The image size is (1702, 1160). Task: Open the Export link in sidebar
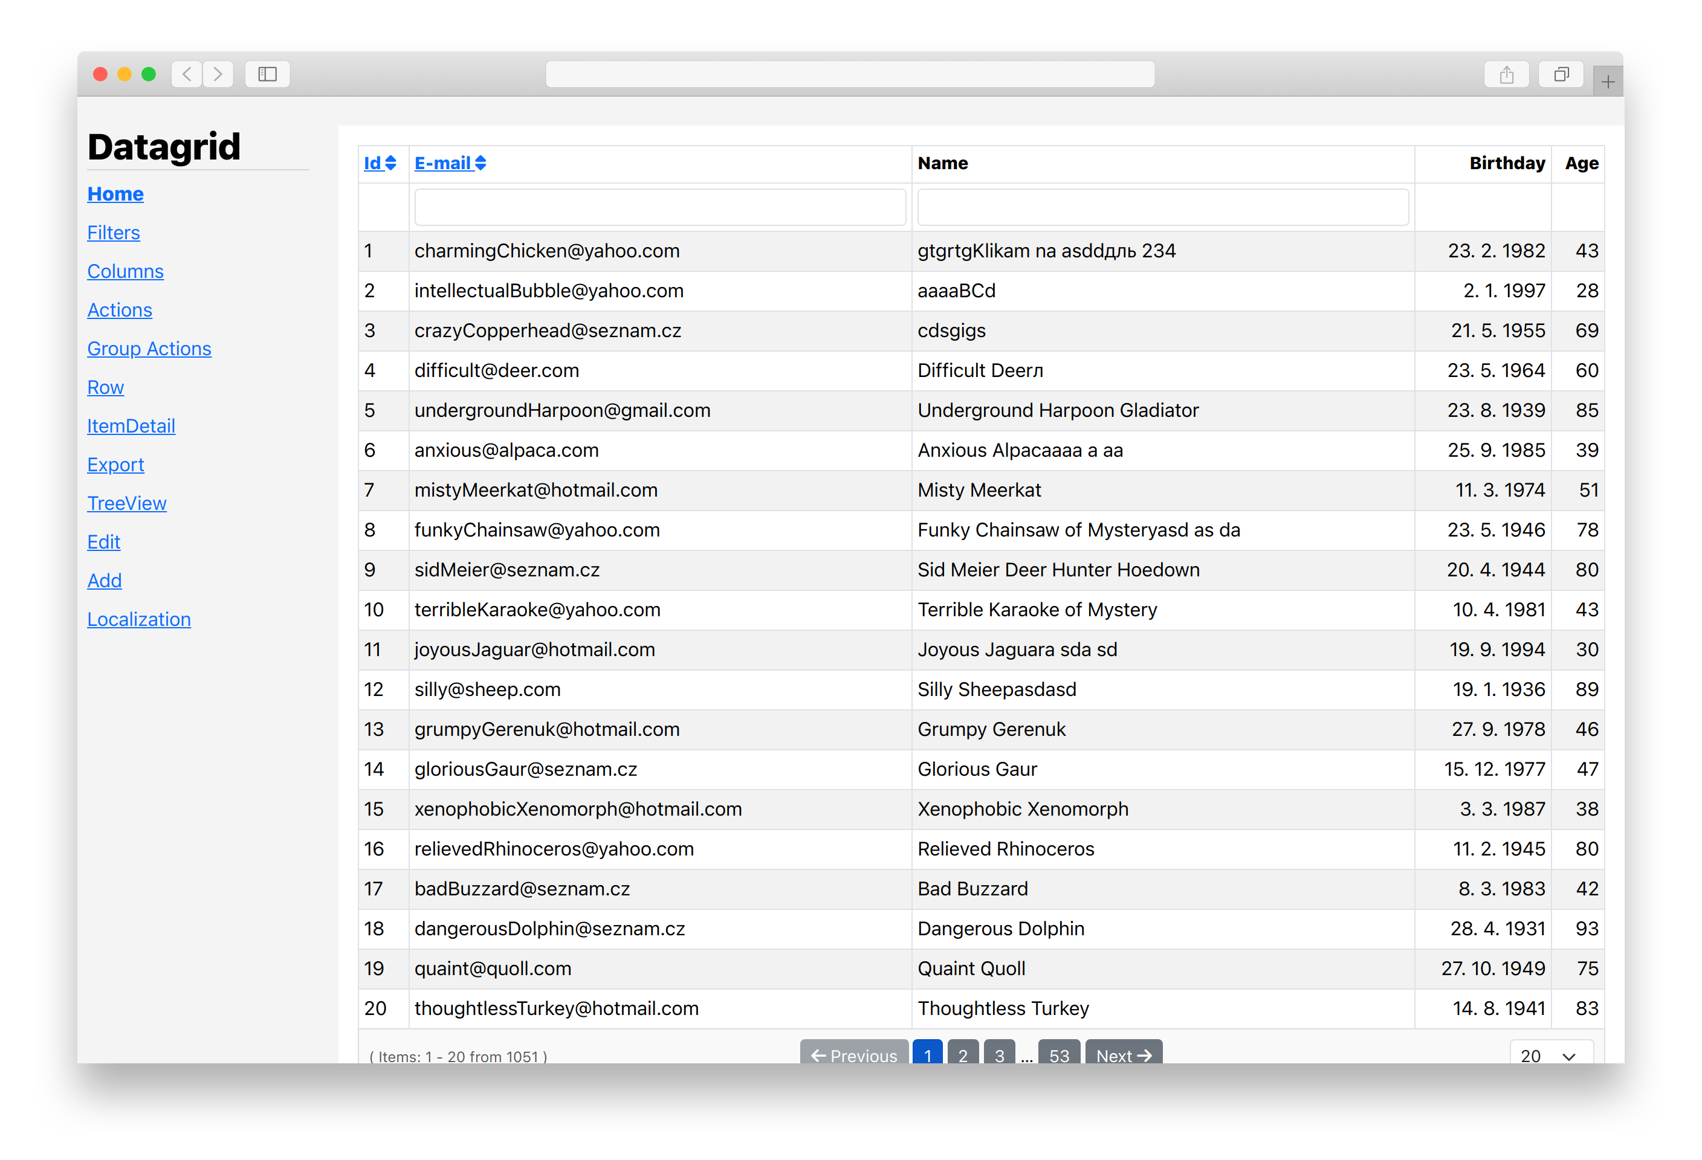coord(115,465)
